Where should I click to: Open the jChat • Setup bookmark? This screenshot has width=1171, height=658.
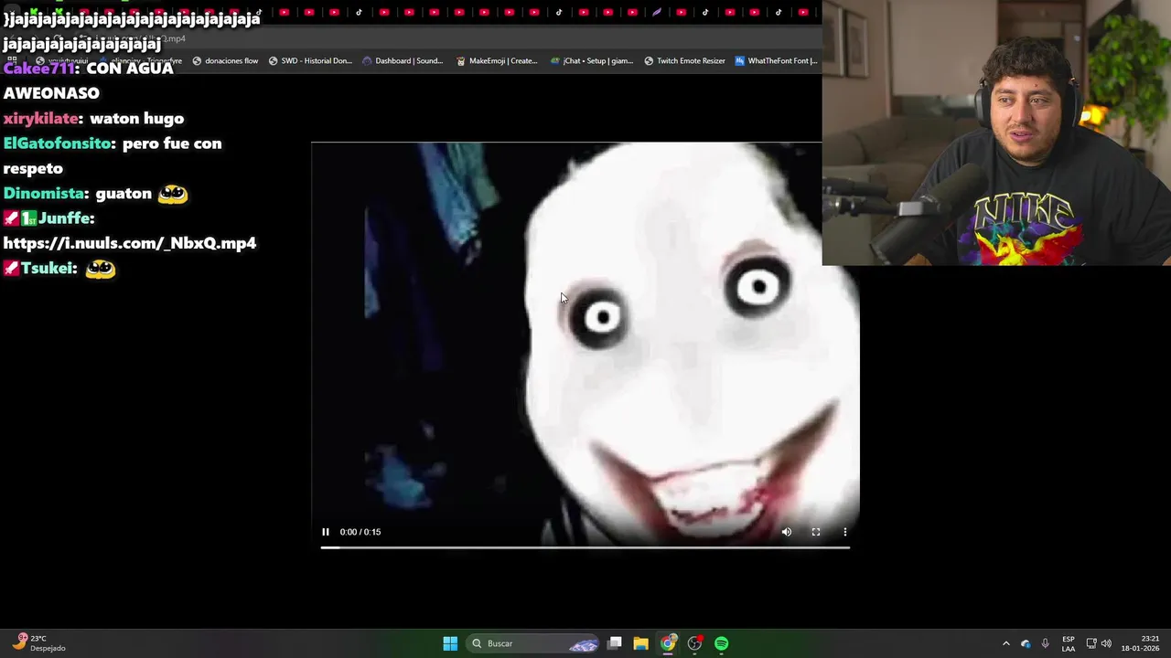(x=592, y=61)
